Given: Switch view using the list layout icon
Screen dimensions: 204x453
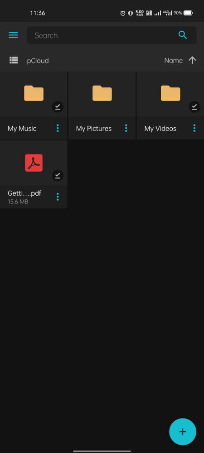Looking at the screenshot, I should [14, 60].
